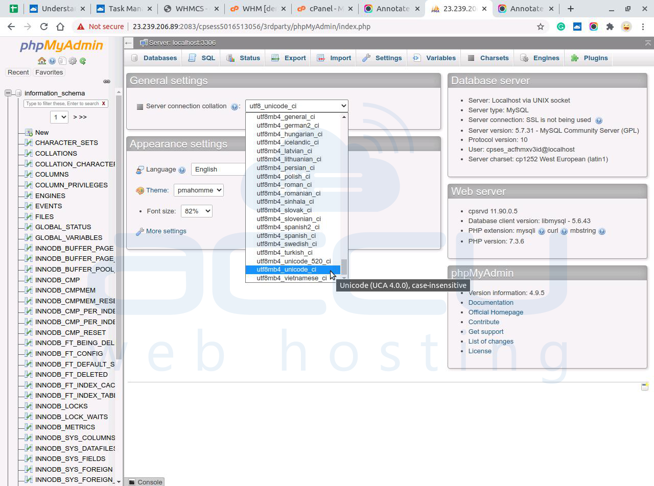Click the sidebar scrollbar down arrow
654x486 pixels.
(x=119, y=481)
